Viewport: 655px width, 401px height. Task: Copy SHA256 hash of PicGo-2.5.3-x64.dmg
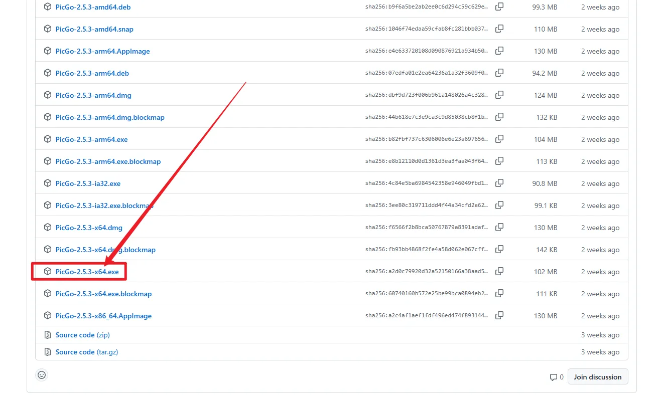499,228
